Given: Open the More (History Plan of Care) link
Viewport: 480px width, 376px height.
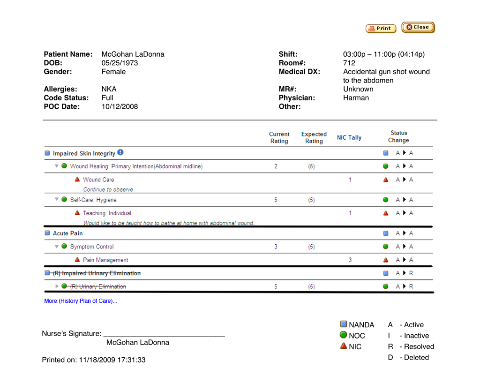Looking at the screenshot, I should [81, 301].
